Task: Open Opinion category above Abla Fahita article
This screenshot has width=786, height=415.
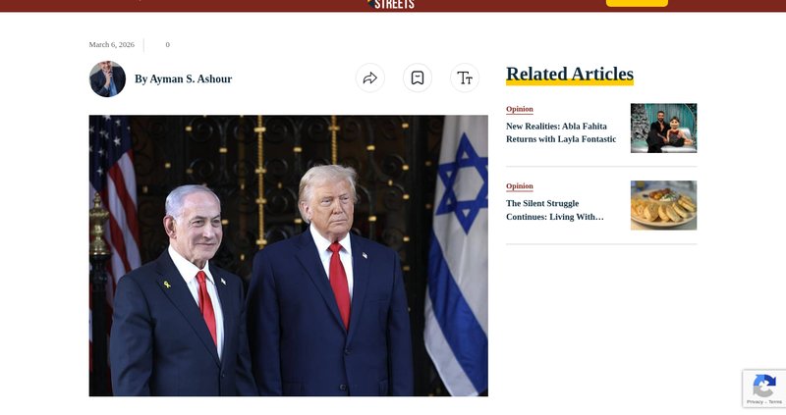Action: pyautogui.click(x=520, y=109)
